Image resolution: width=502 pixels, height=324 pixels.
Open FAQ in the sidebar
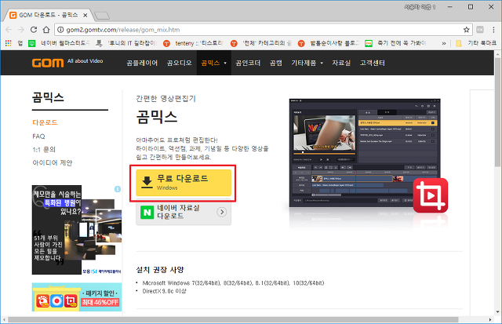[x=38, y=137]
